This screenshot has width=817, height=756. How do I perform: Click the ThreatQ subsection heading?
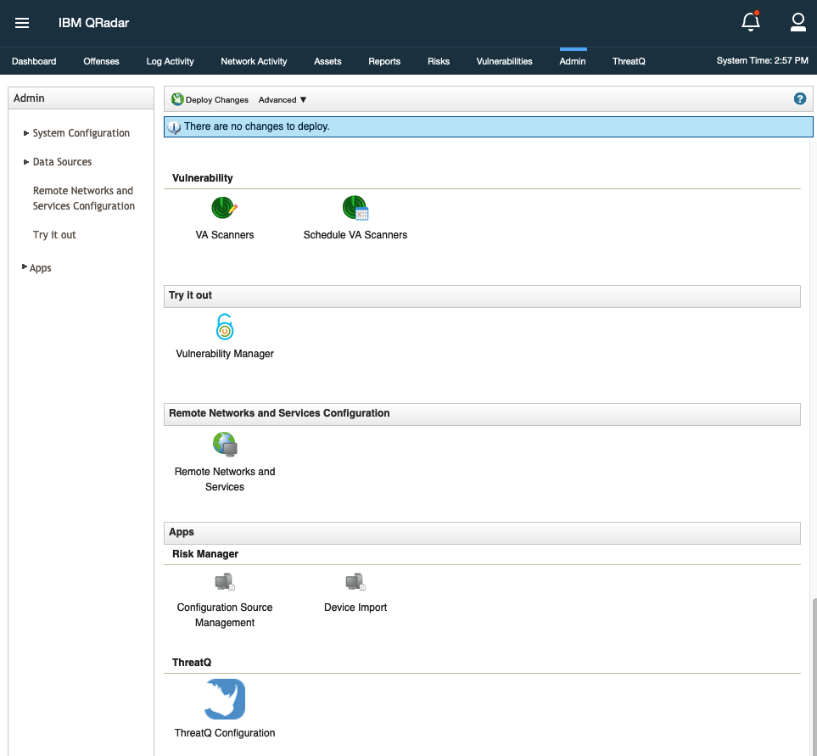pyautogui.click(x=192, y=662)
